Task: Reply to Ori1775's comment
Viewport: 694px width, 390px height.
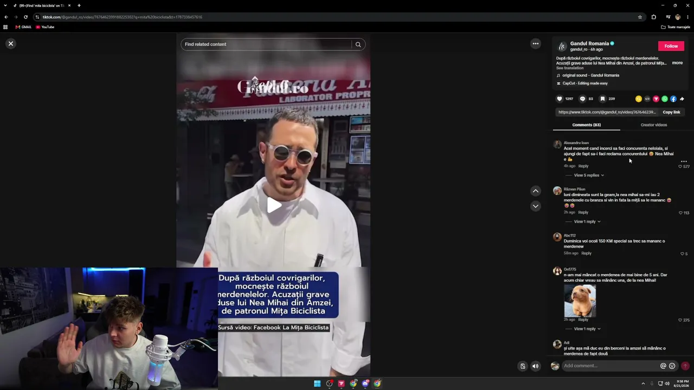Action: pos(583,320)
